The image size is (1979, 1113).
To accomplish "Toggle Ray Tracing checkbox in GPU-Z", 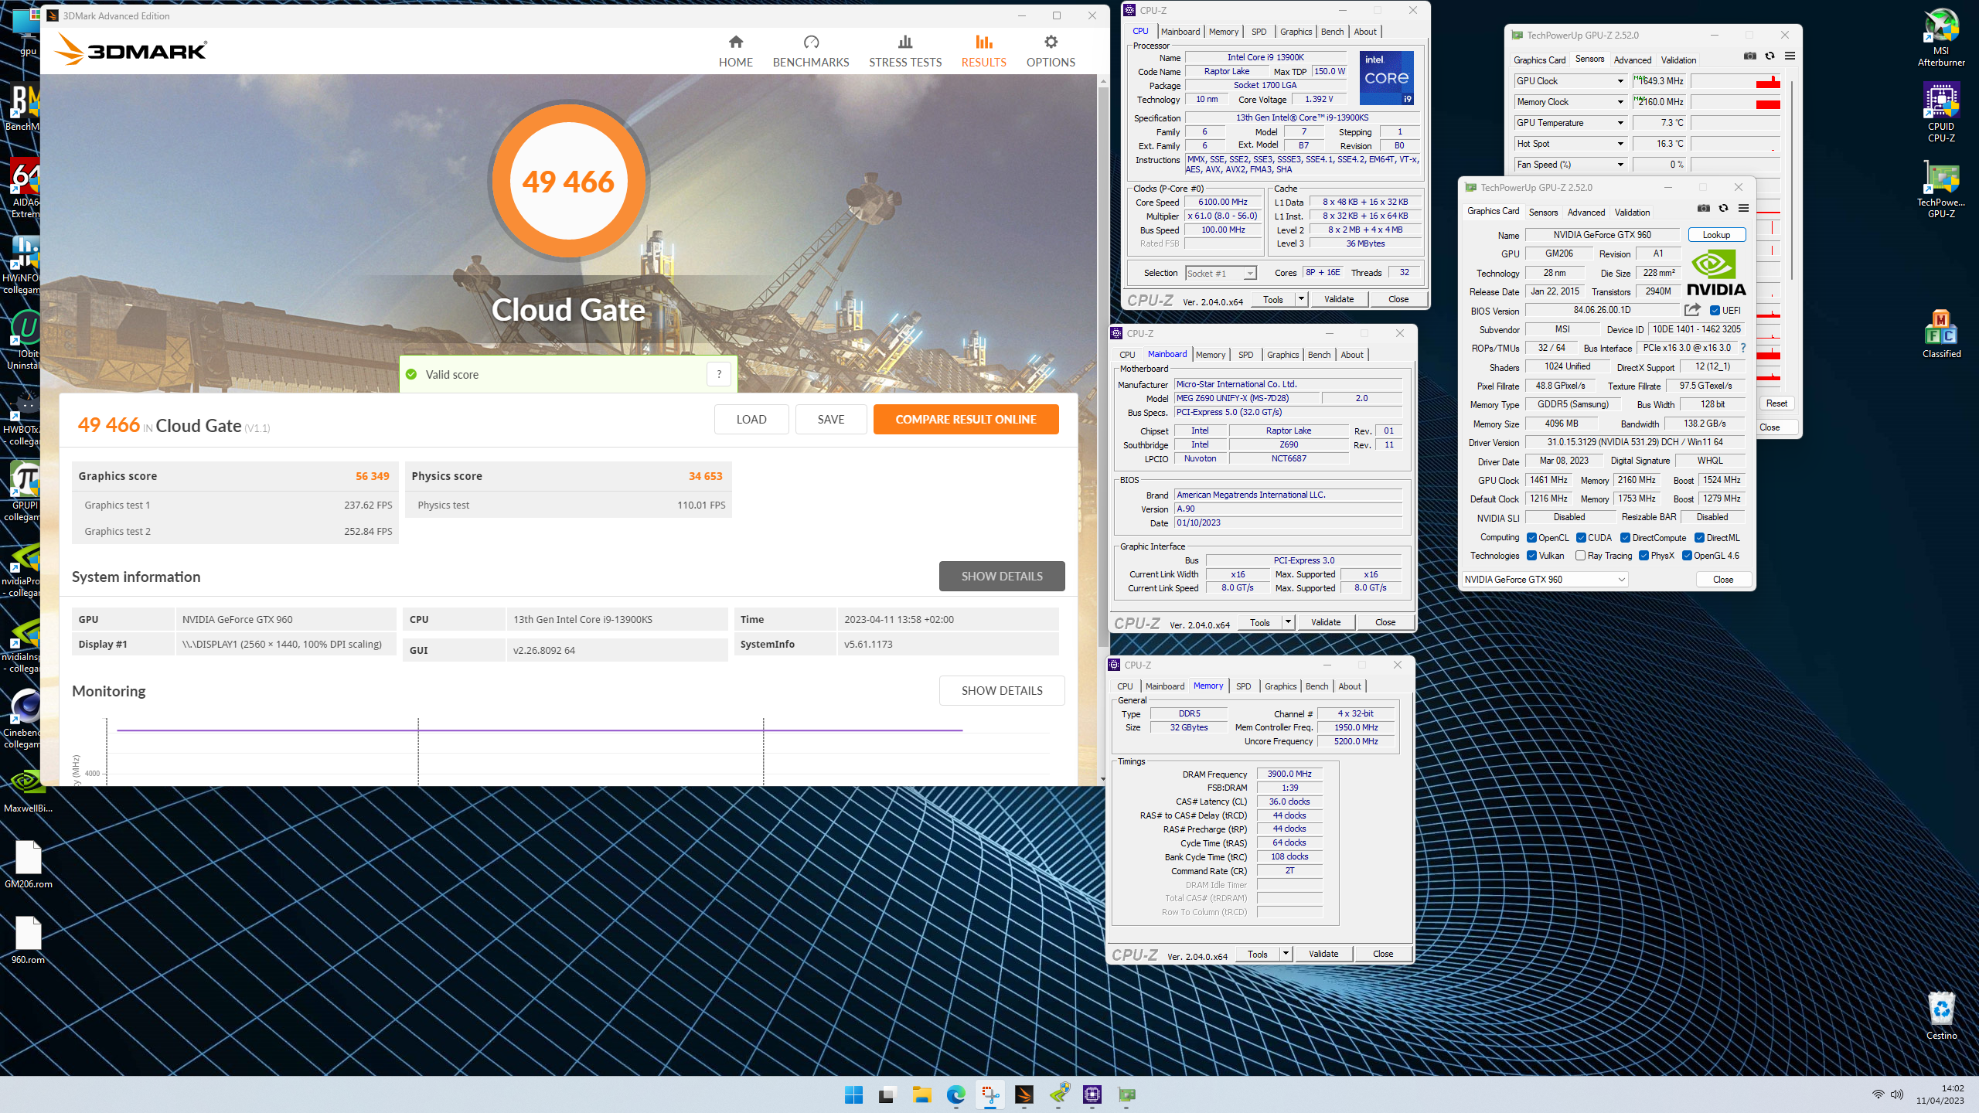I will click(1580, 556).
